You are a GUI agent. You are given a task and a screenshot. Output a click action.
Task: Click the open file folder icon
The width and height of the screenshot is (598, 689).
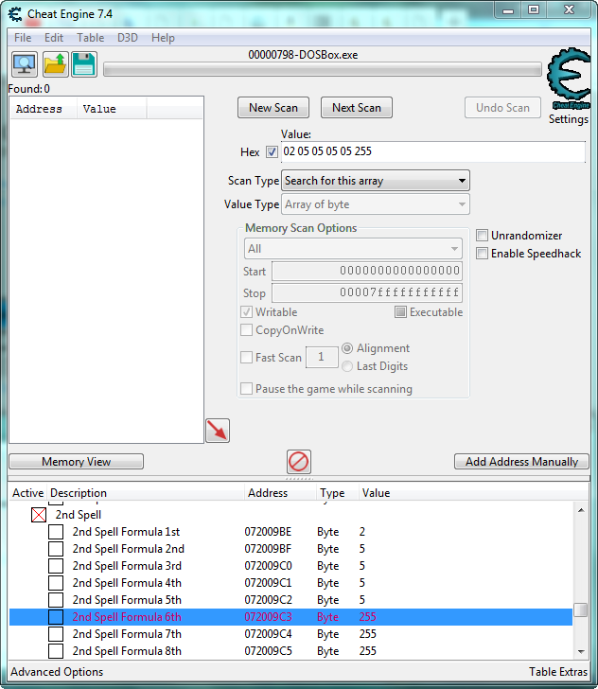[55, 64]
